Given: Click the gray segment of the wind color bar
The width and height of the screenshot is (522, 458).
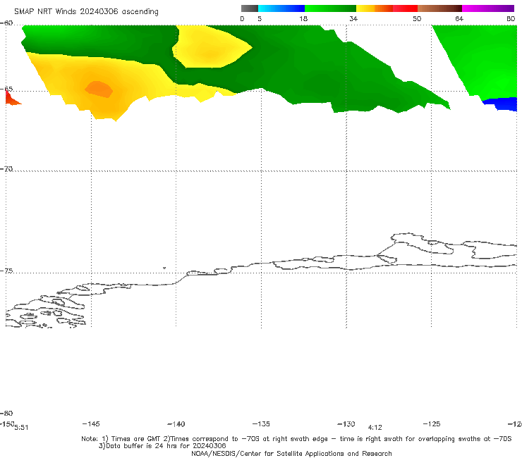Looking at the screenshot, I should click(x=249, y=8).
